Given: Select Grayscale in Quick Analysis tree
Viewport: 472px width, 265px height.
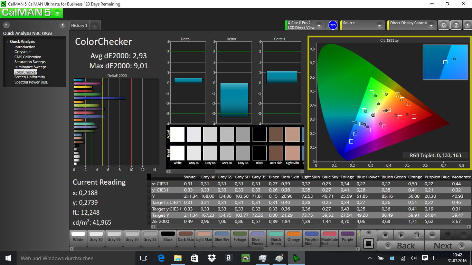Looking at the screenshot, I should tap(22, 52).
